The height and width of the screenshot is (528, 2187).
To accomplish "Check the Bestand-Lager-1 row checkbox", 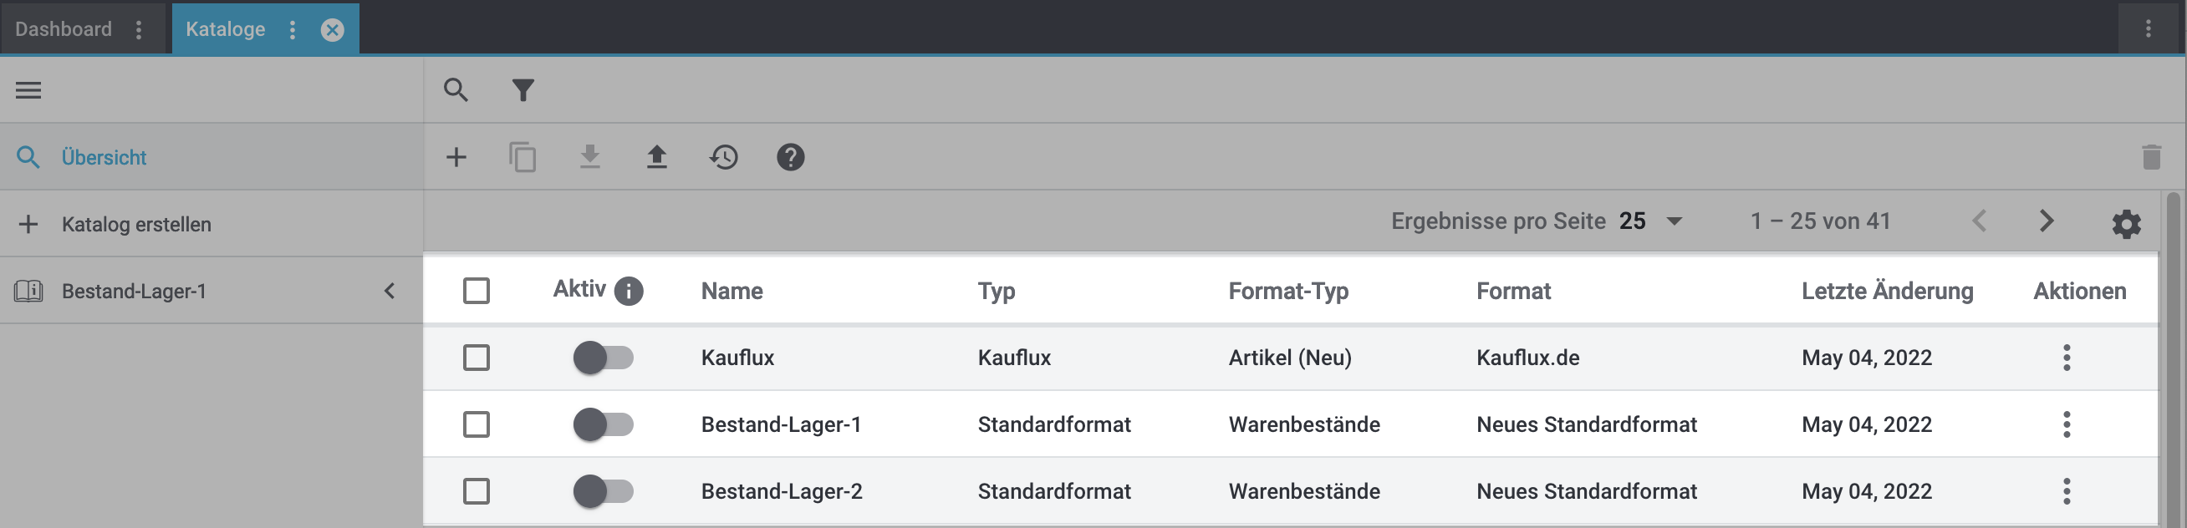I will click(477, 424).
